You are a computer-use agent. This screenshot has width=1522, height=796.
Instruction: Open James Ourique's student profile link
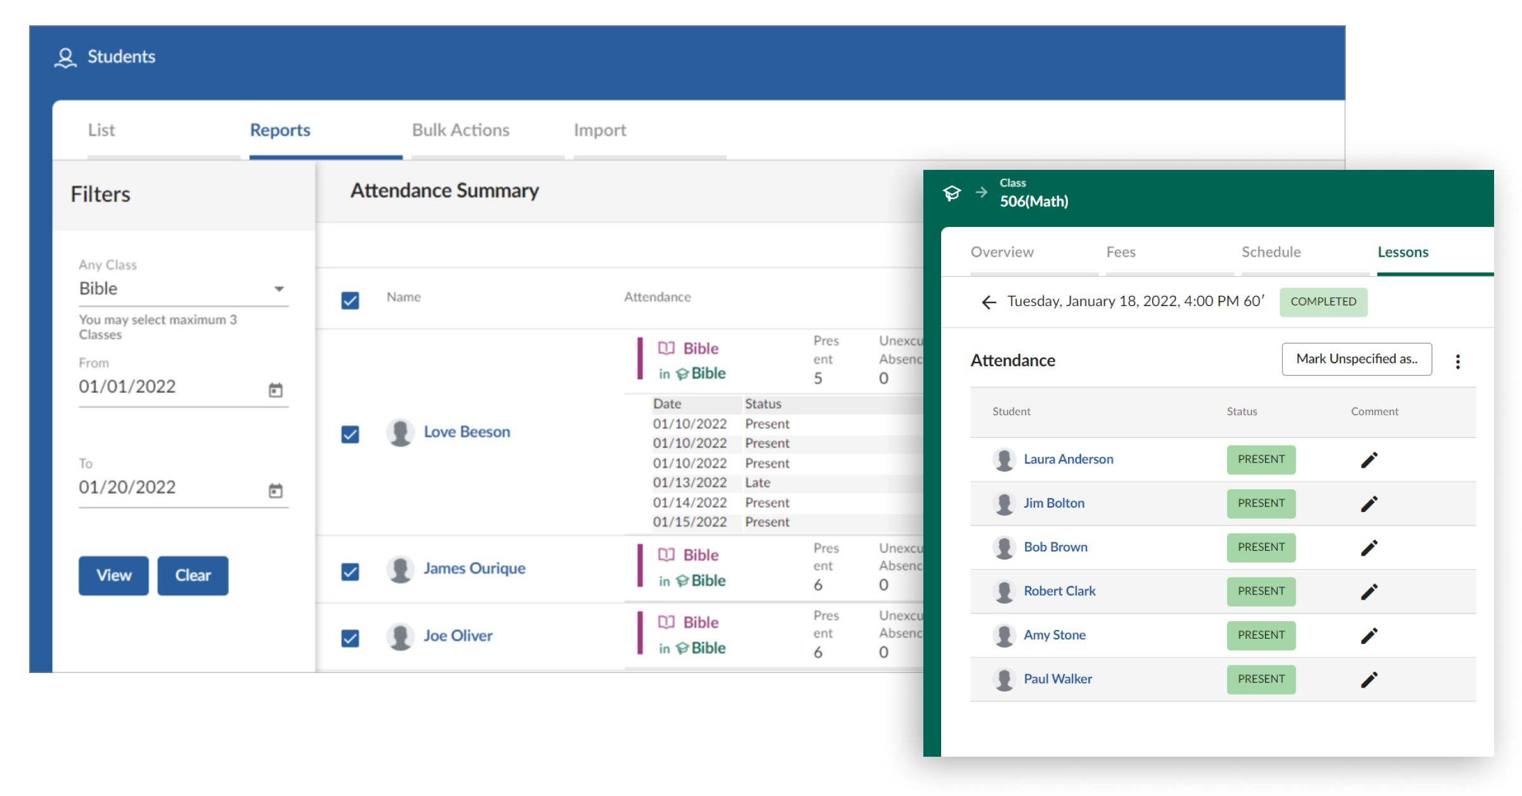coord(474,568)
